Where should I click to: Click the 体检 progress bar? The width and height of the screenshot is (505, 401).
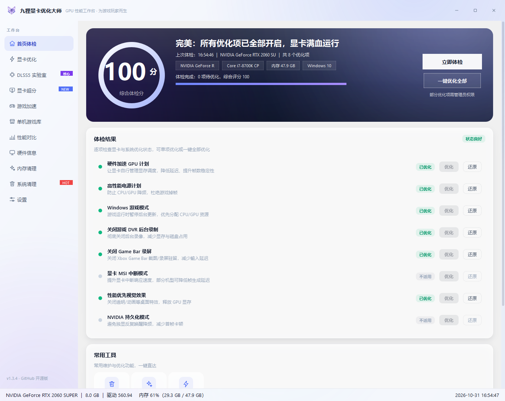(261, 84)
